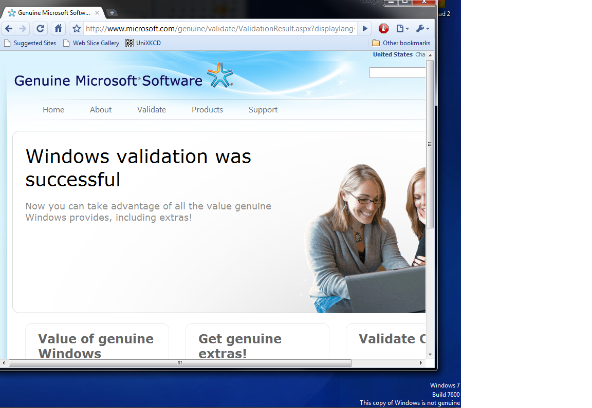
Task: Click the horizontal scrollbar thumb
Action: pyautogui.click(x=180, y=363)
